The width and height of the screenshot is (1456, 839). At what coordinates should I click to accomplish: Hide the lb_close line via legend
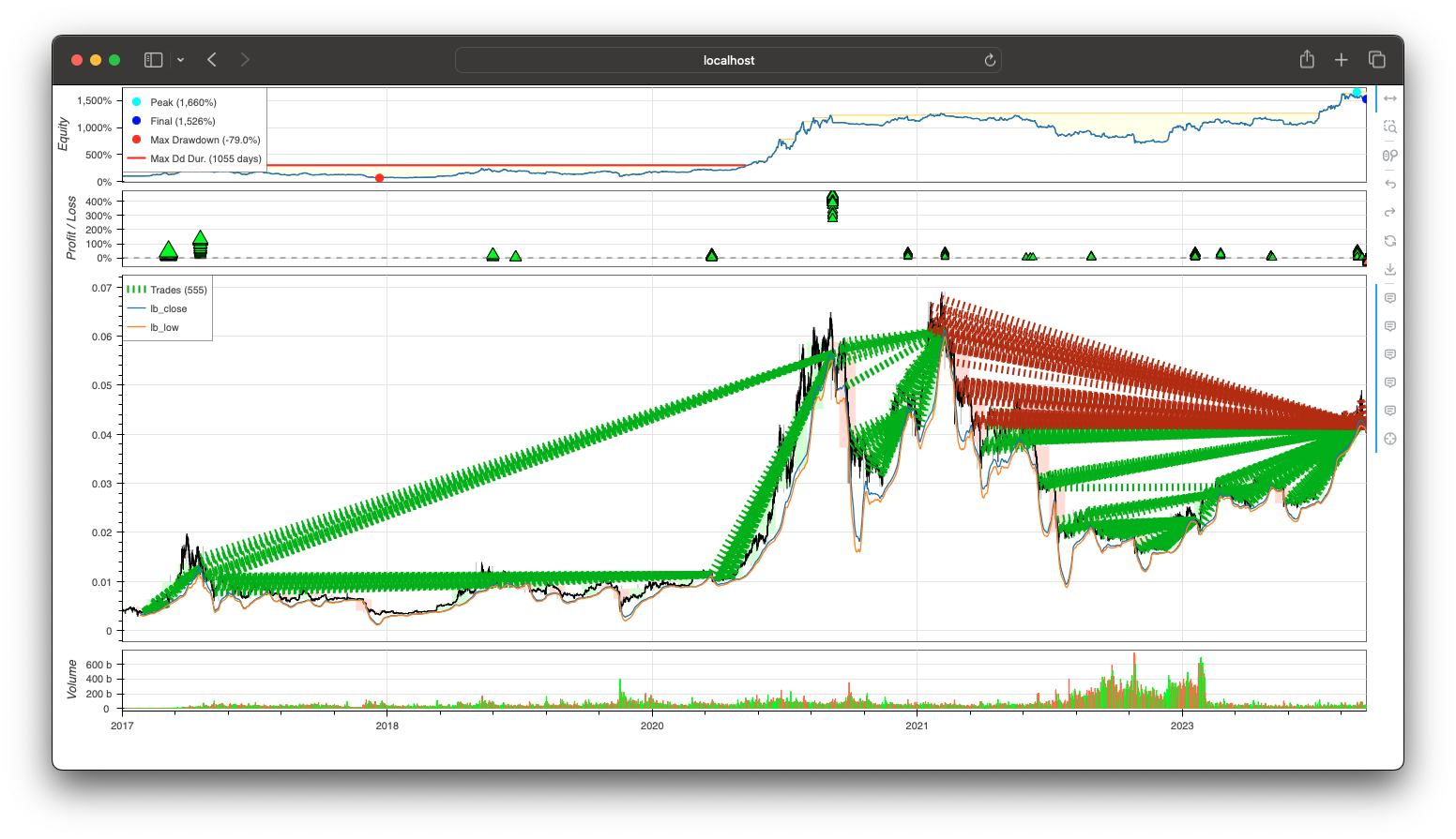(168, 308)
